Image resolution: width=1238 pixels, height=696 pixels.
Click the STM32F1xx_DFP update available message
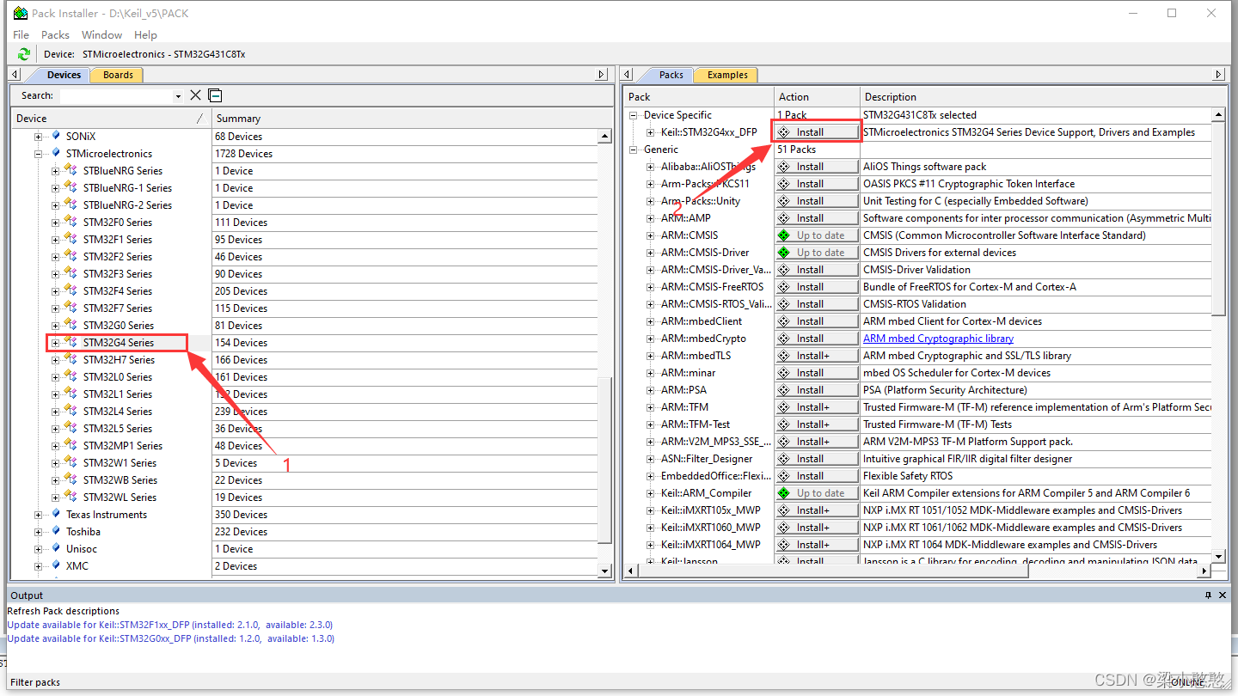(169, 625)
